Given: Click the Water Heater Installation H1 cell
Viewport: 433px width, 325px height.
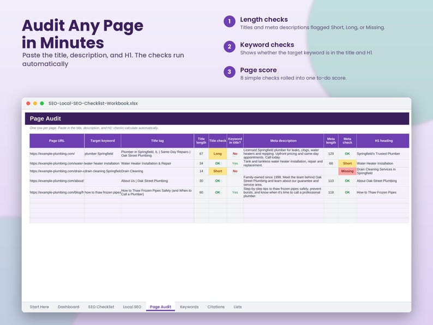Looking at the screenshot, I should 383,164.
